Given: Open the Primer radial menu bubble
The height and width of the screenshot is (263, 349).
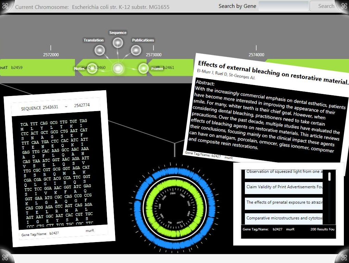Looking at the screenshot, I should pyautogui.click(x=144, y=68).
